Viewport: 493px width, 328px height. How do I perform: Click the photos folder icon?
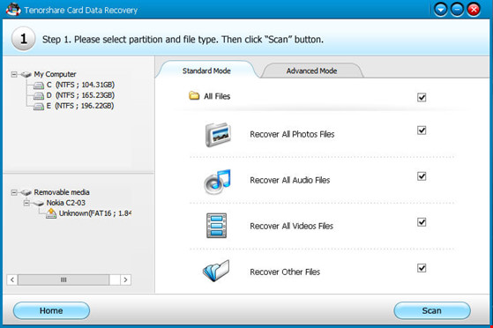click(218, 135)
